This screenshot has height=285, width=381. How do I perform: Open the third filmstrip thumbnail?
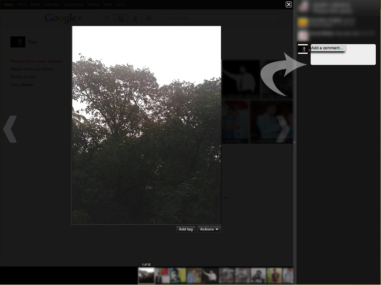[178, 275]
